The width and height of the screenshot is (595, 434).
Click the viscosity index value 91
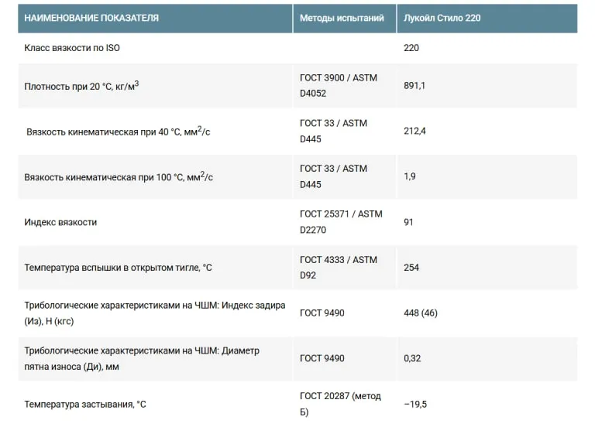(x=408, y=222)
